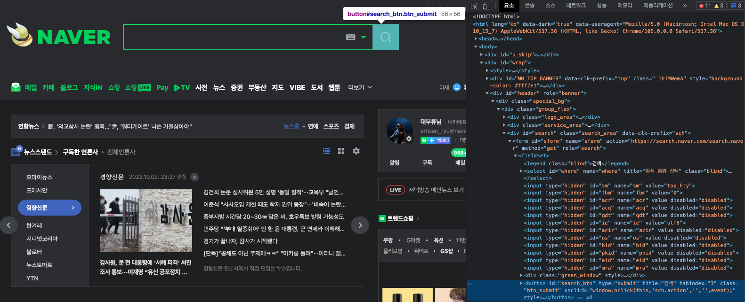Viewport: 745px width, 302px height.
Task: Open newsstand settings gear icon
Action: point(356,151)
